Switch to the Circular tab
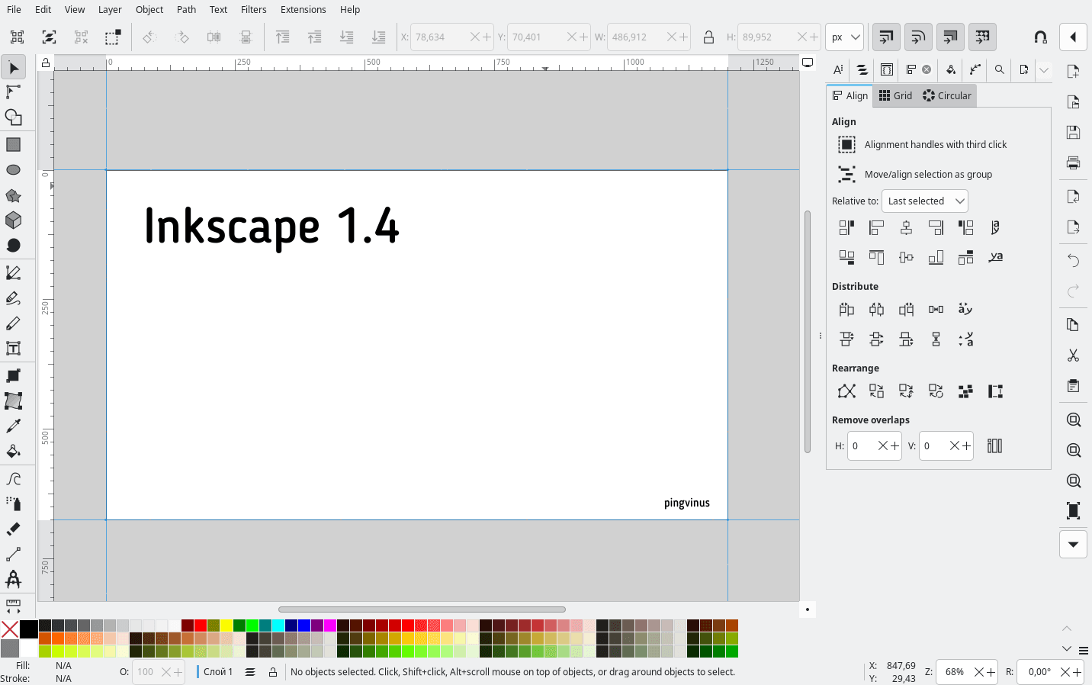Viewport: 1092px width, 685px height. 947,95
